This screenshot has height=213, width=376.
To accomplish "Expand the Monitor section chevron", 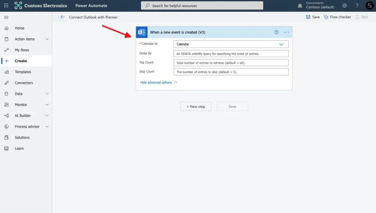I will point(47,105).
